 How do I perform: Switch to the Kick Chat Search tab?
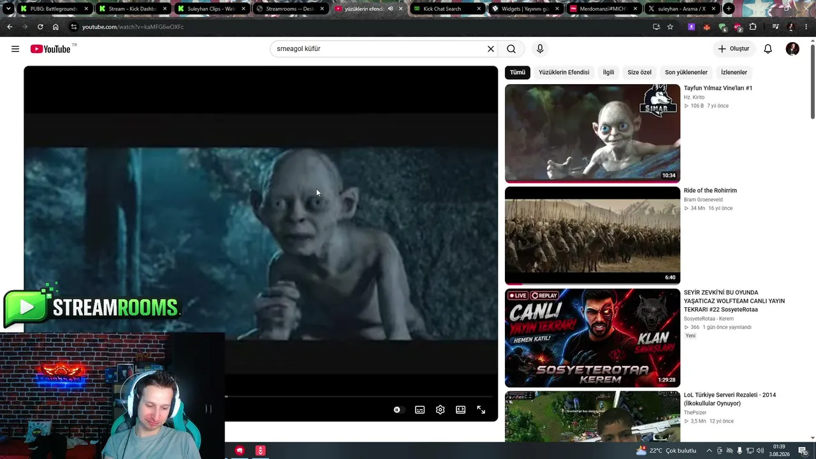coord(446,9)
